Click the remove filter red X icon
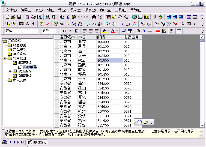206x147 pixels. click(x=175, y=24)
